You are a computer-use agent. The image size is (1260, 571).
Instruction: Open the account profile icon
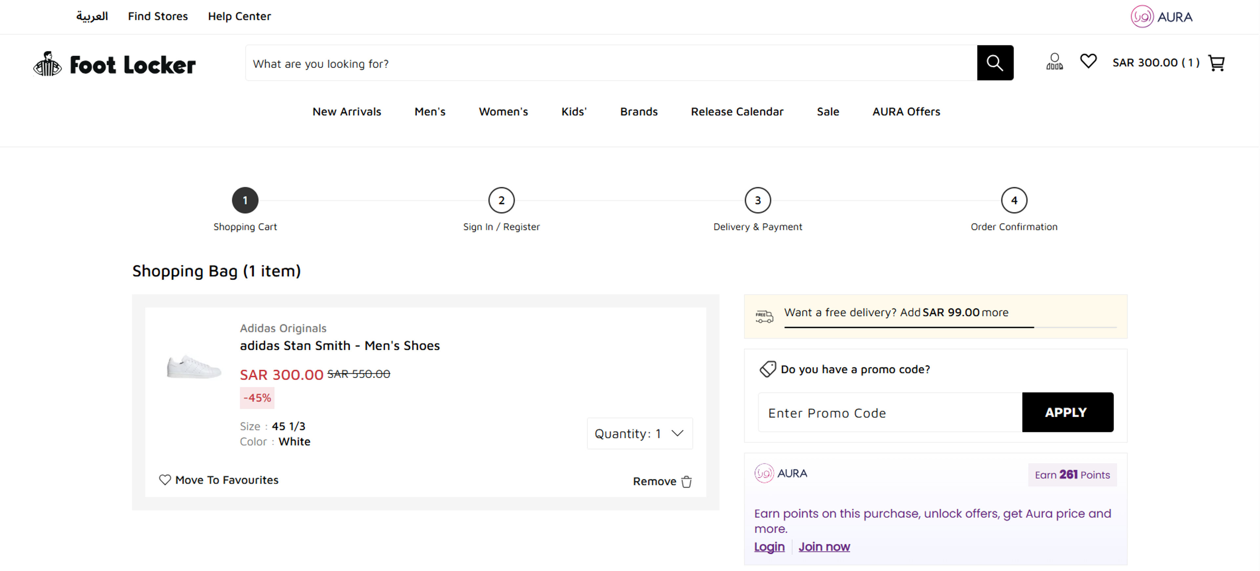pos(1054,62)
